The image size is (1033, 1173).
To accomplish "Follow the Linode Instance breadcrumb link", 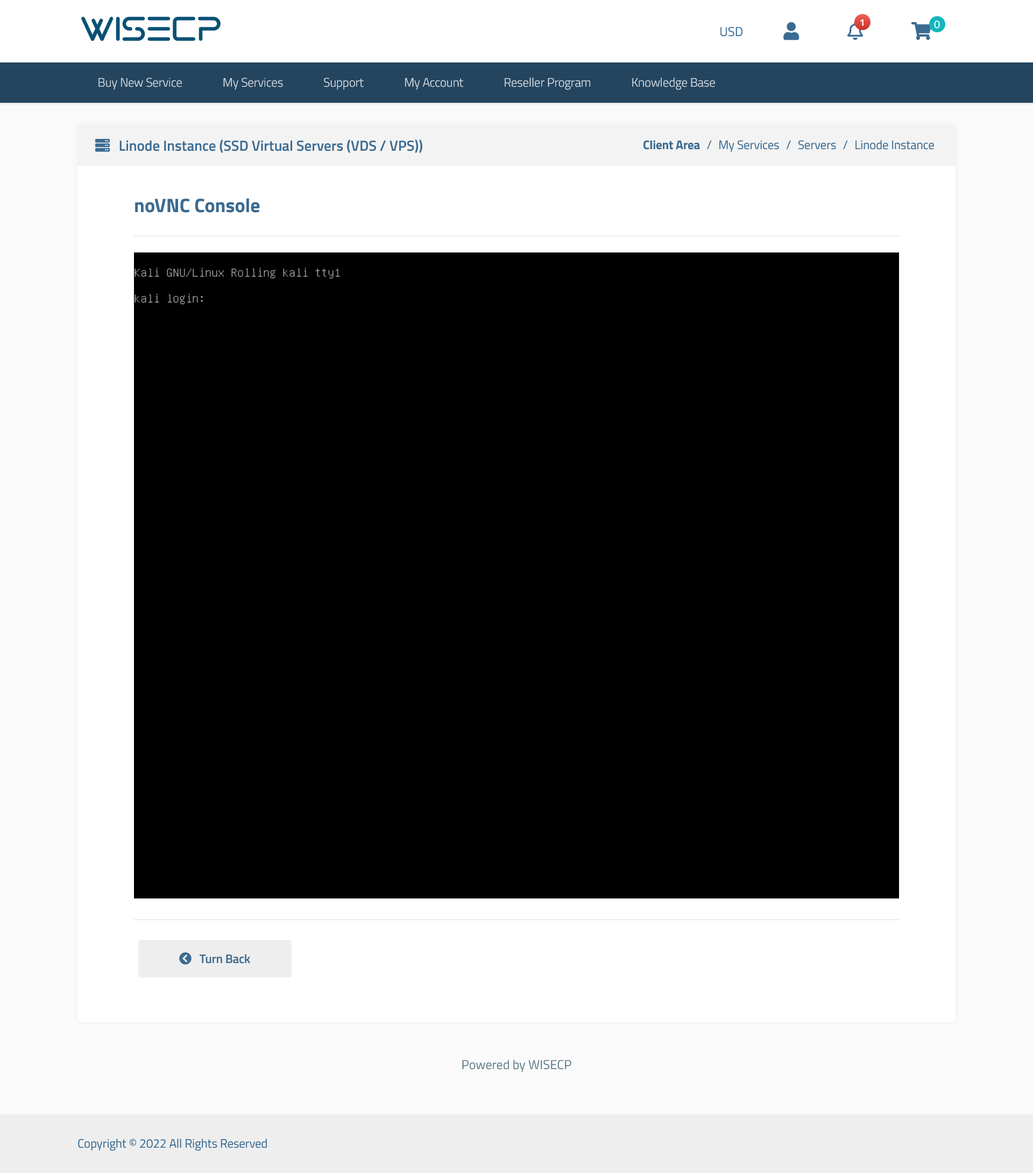I will [894, 145].
